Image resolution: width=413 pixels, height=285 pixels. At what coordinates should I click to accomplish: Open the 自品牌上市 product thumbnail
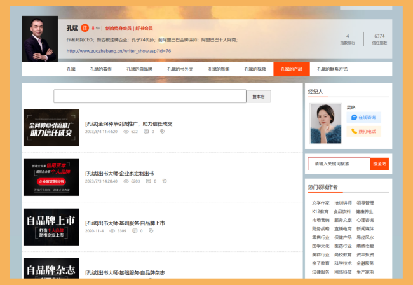pos(51,227)
